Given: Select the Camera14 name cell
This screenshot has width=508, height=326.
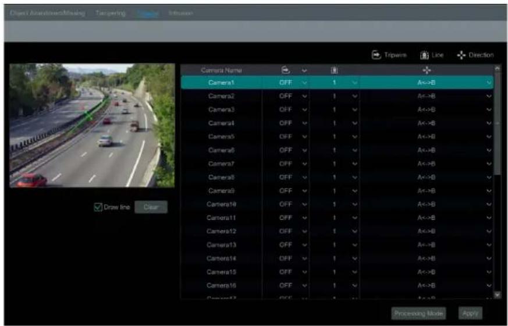Looking at the screenshot, I should click(x=221, y=258).
